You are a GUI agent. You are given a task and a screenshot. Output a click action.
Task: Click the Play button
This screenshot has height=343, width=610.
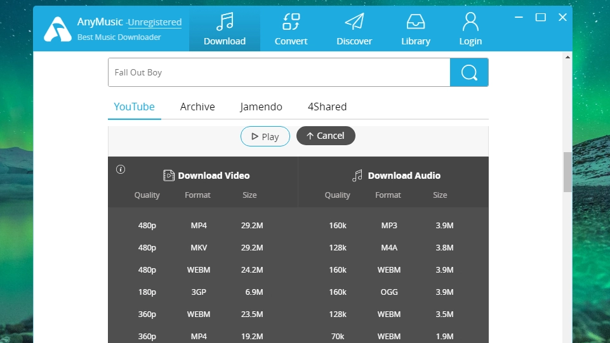(265, 136)
